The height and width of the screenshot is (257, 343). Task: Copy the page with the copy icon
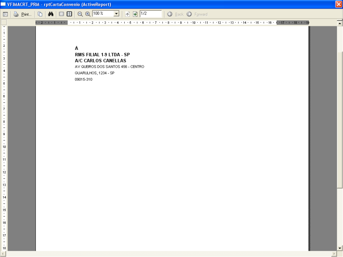pos(40,14)
